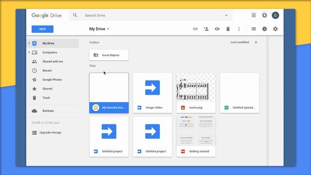Click the share with people icon
The image size is (311, 175).
click(x=206, y=29)
